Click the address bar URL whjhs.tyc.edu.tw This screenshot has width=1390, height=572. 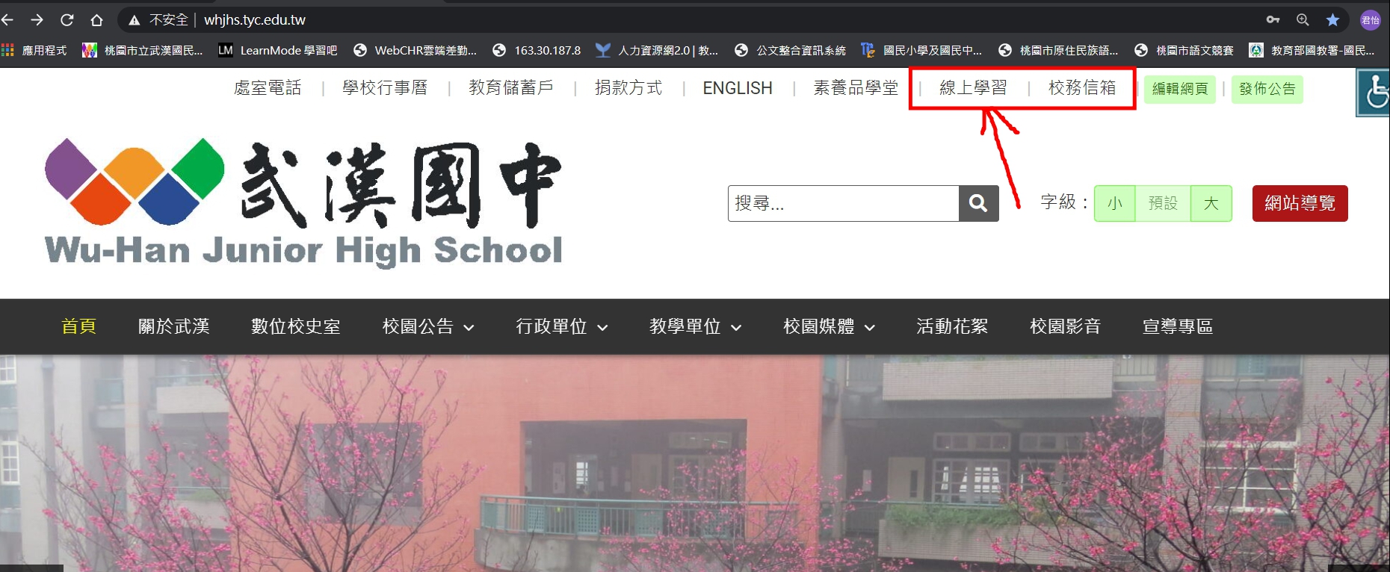pyautogui.click(x=255, y=20)
